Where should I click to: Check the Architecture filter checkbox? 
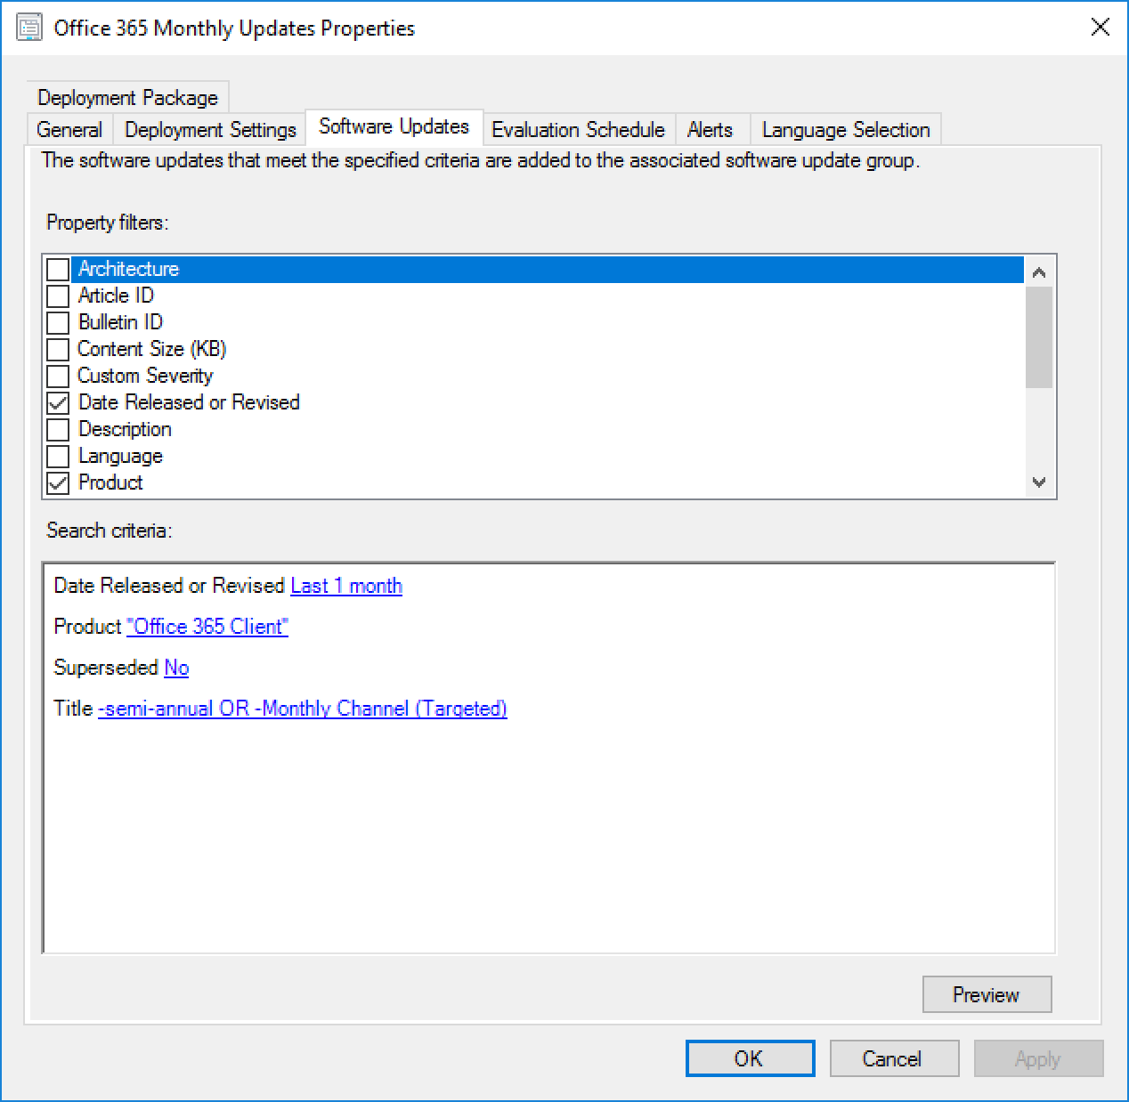[x=58, y=269]
